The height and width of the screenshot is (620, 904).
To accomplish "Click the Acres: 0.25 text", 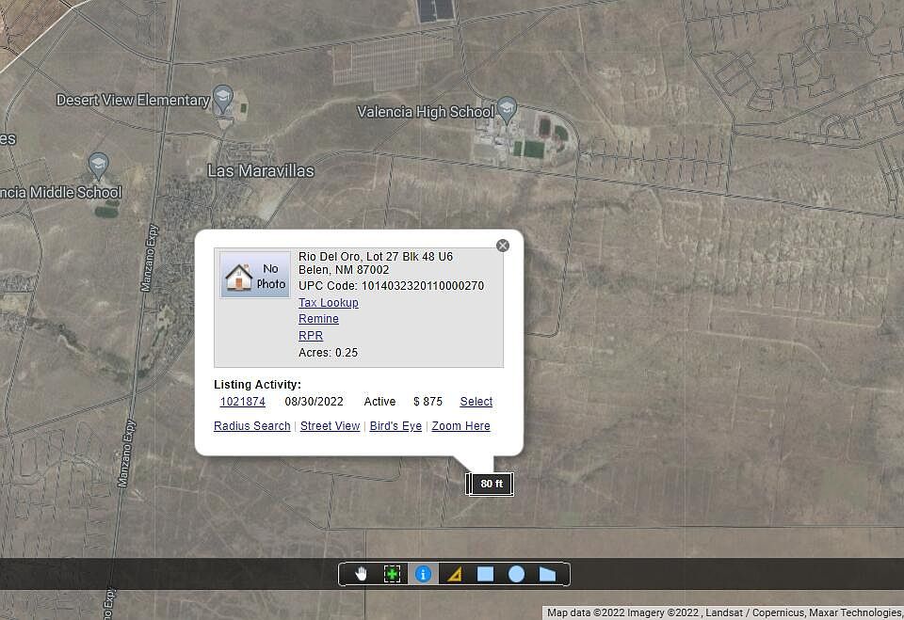I will [328, 353].
